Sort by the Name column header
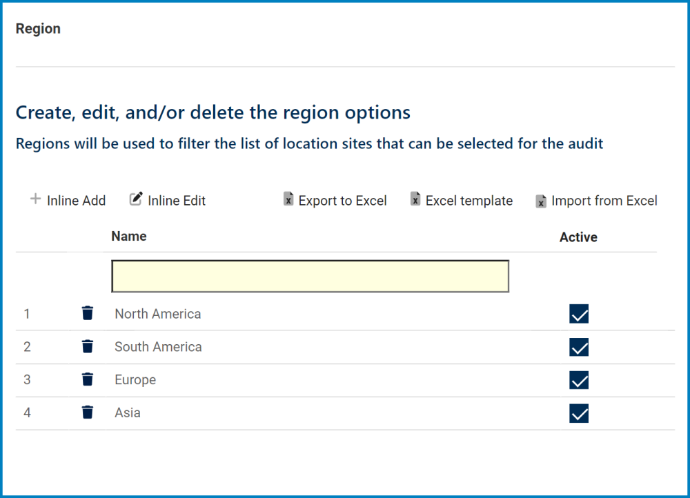Image resolution: width=690 pixels, height=498 pixels. [x=129, y=237]
